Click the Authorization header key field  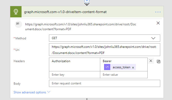click(x=75, y=64)
